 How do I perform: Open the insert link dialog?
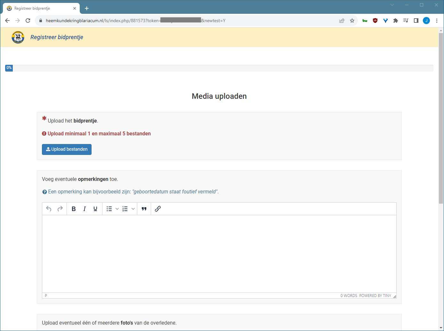(x=158, y=209)
